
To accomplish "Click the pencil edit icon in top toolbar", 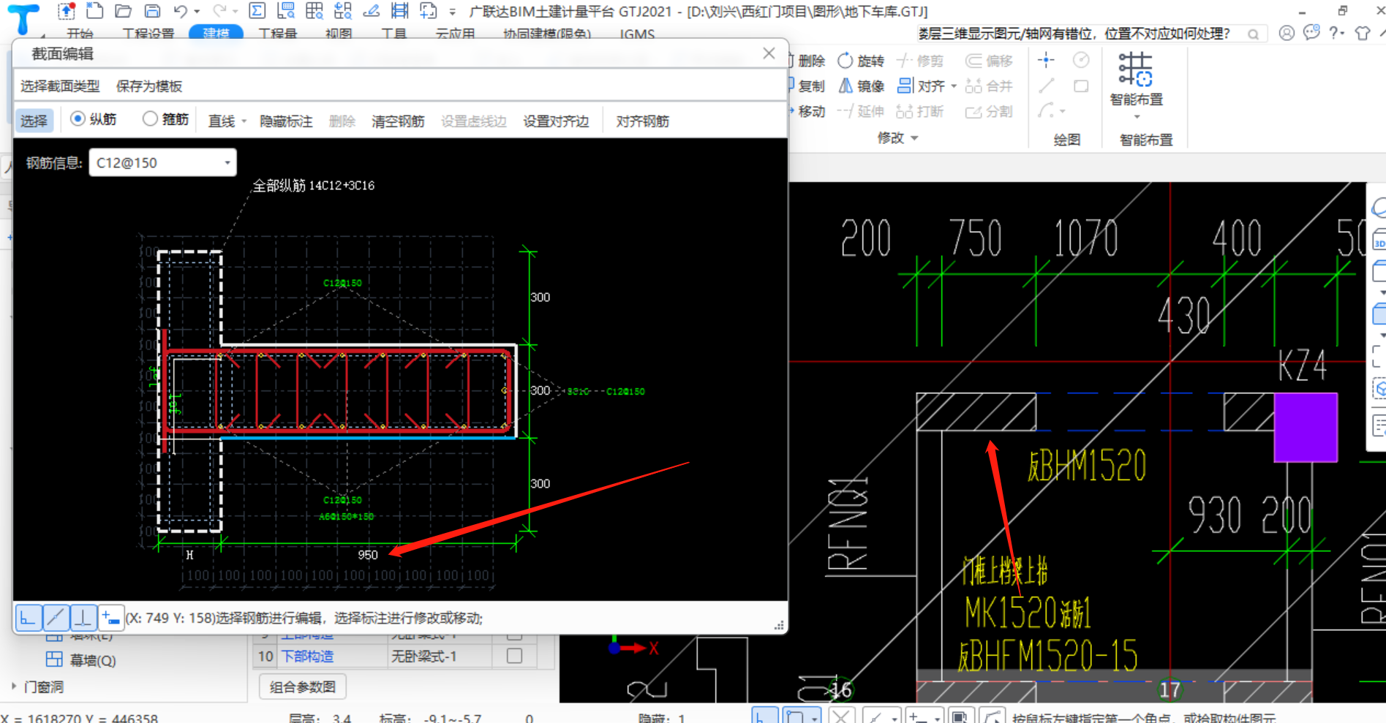I will coord(372,11).
